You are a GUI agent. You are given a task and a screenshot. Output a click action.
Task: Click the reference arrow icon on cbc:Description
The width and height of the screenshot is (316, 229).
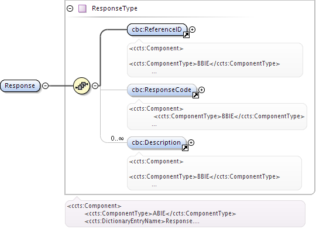point(185,148)
